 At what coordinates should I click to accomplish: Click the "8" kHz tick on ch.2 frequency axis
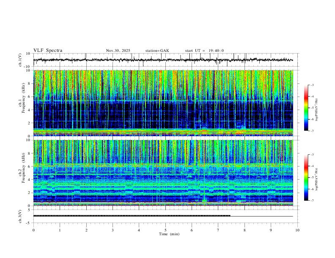30,153
